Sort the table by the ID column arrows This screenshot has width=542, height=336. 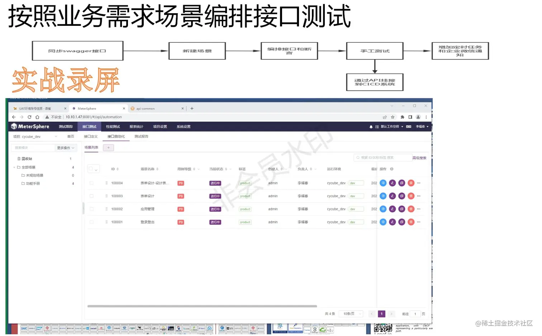pos(118,169)
